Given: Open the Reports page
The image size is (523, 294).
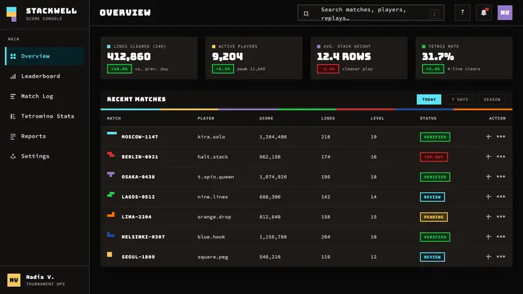Looking at the screenshot, I should point(44,136).
